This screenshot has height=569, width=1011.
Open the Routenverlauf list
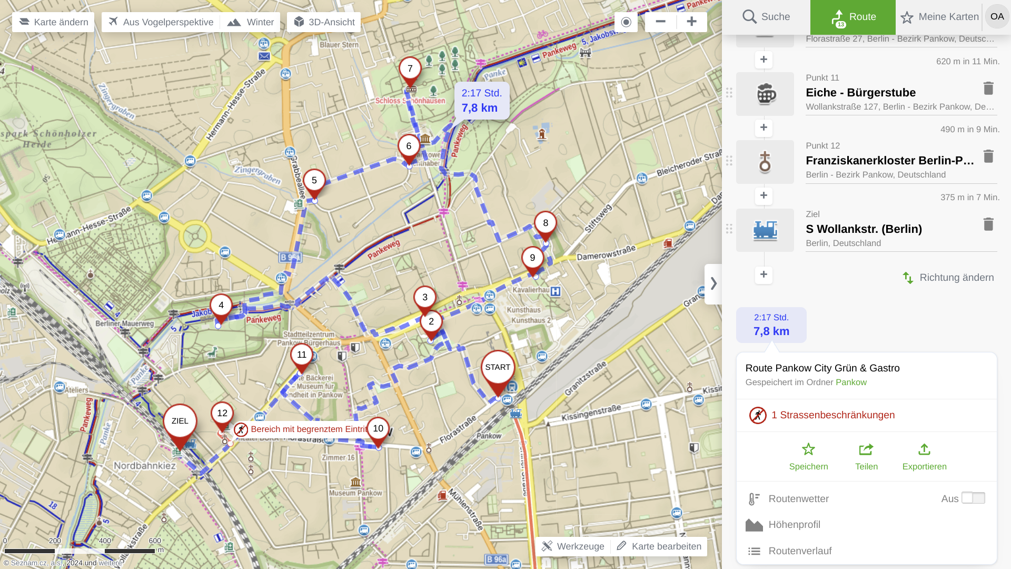click(x=799, y=551)
